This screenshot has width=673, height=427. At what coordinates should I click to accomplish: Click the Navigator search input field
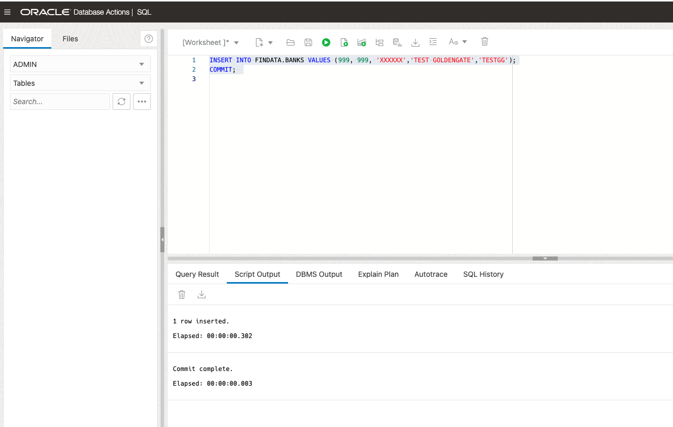60,102
